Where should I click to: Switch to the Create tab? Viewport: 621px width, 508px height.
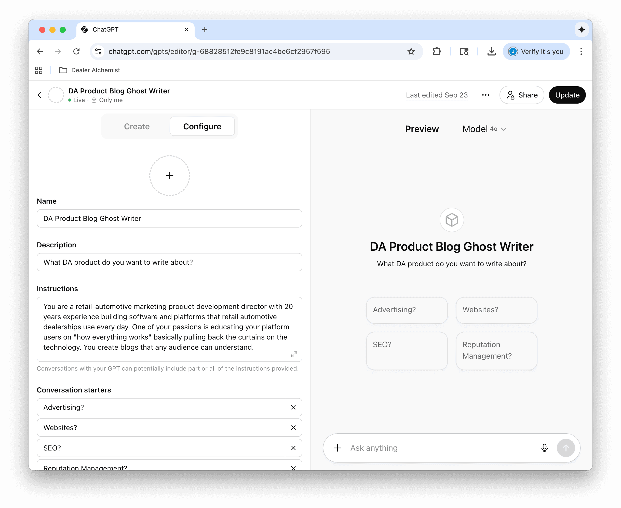[x=137, y=126]
